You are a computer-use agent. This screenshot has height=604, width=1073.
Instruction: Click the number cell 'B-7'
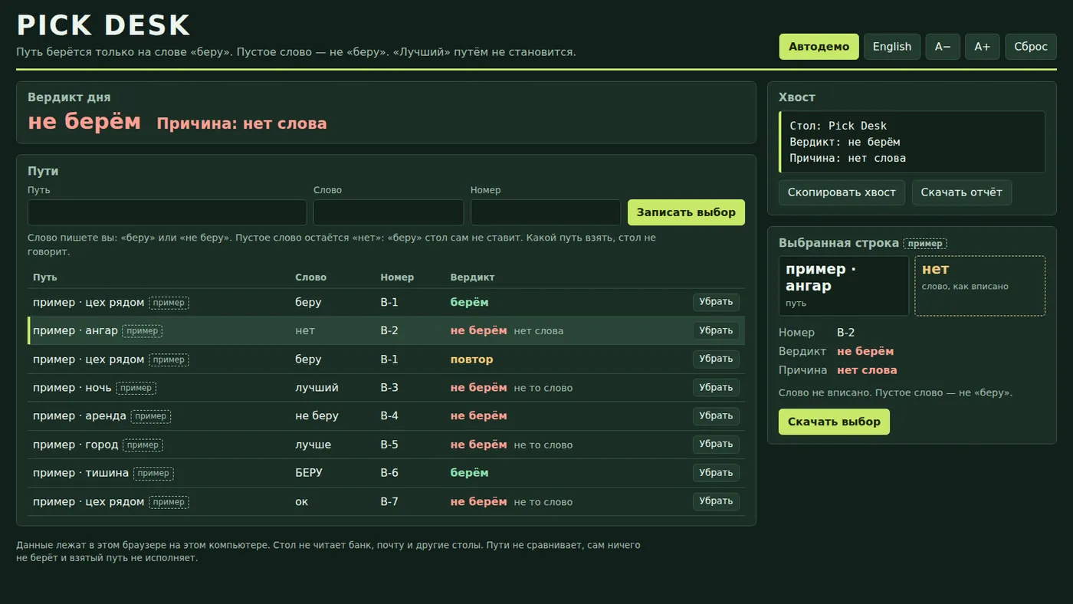pos(389,501)
